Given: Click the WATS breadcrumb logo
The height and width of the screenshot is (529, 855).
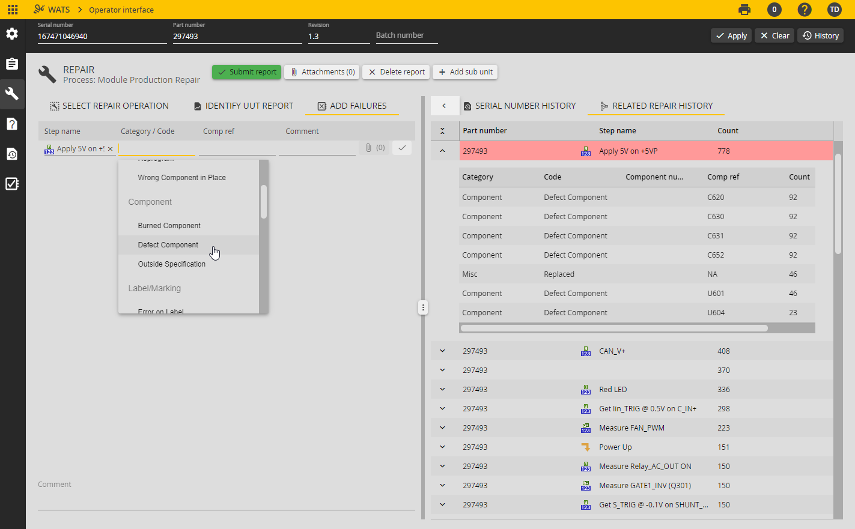Looking at the screenshot, I should (x=52, y=10).
